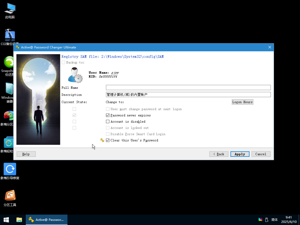Click into the Description field

coord(188,95)
